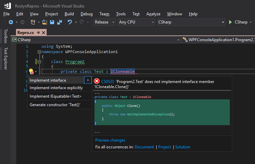This screenshot has width=255, height=164.
Task: Save the file with the floppy disk icon
Action: (x=52, y=22)
